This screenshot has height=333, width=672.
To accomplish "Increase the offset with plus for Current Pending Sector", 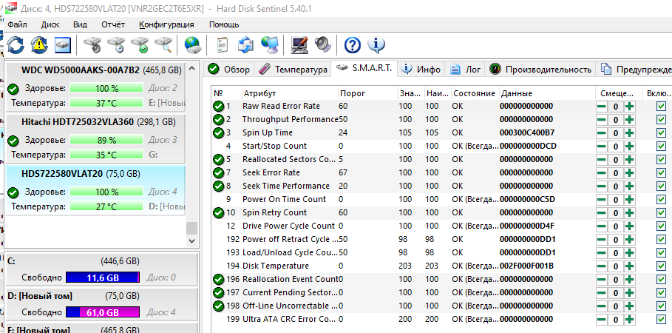I will point(629,292).
